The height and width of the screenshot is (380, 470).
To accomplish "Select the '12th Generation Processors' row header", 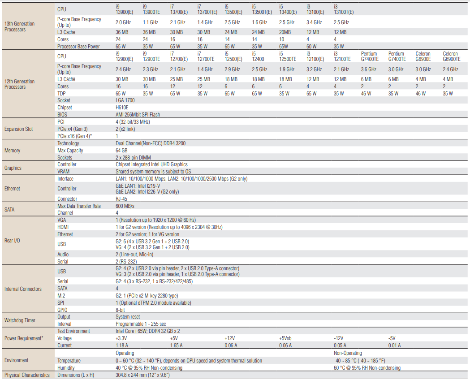I will click(19, 84).
